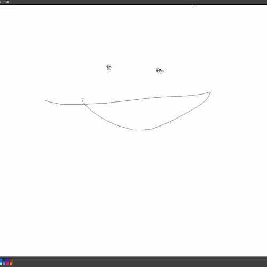
Task: Pick the hot pink palette swatch
Action: 7,263
